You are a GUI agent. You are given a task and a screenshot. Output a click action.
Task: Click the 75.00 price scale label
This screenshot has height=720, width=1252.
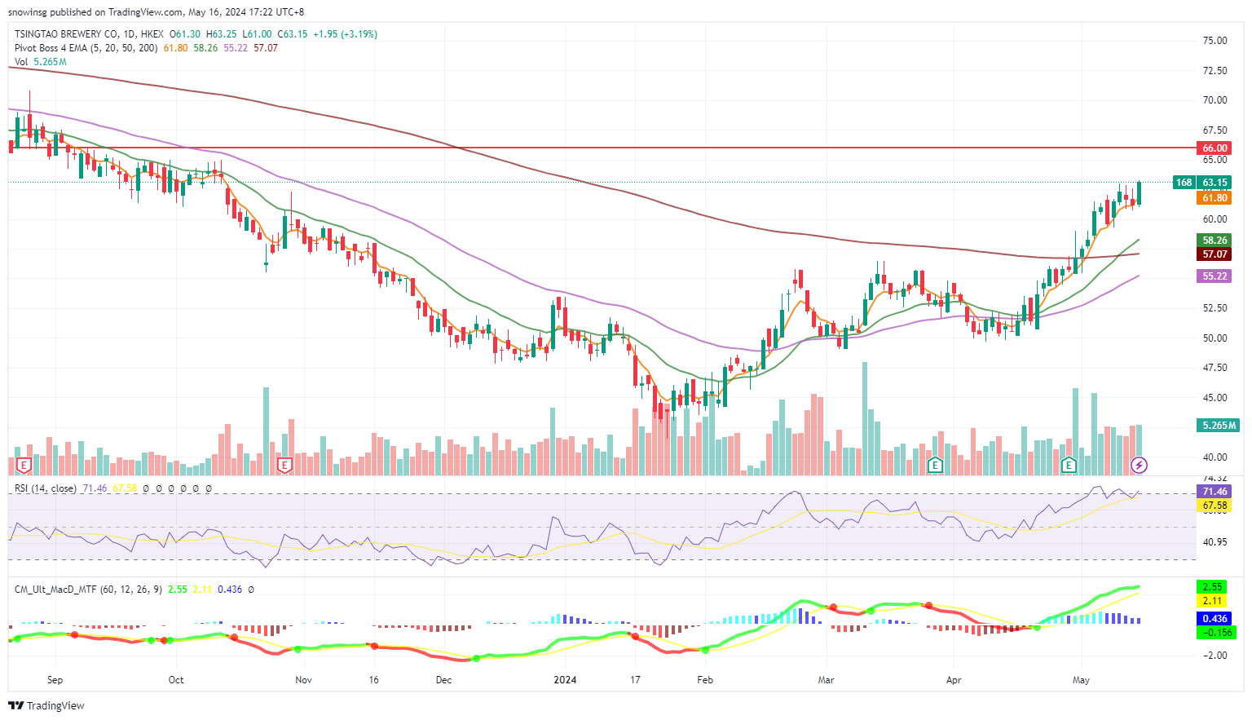tap(1215, 41)
